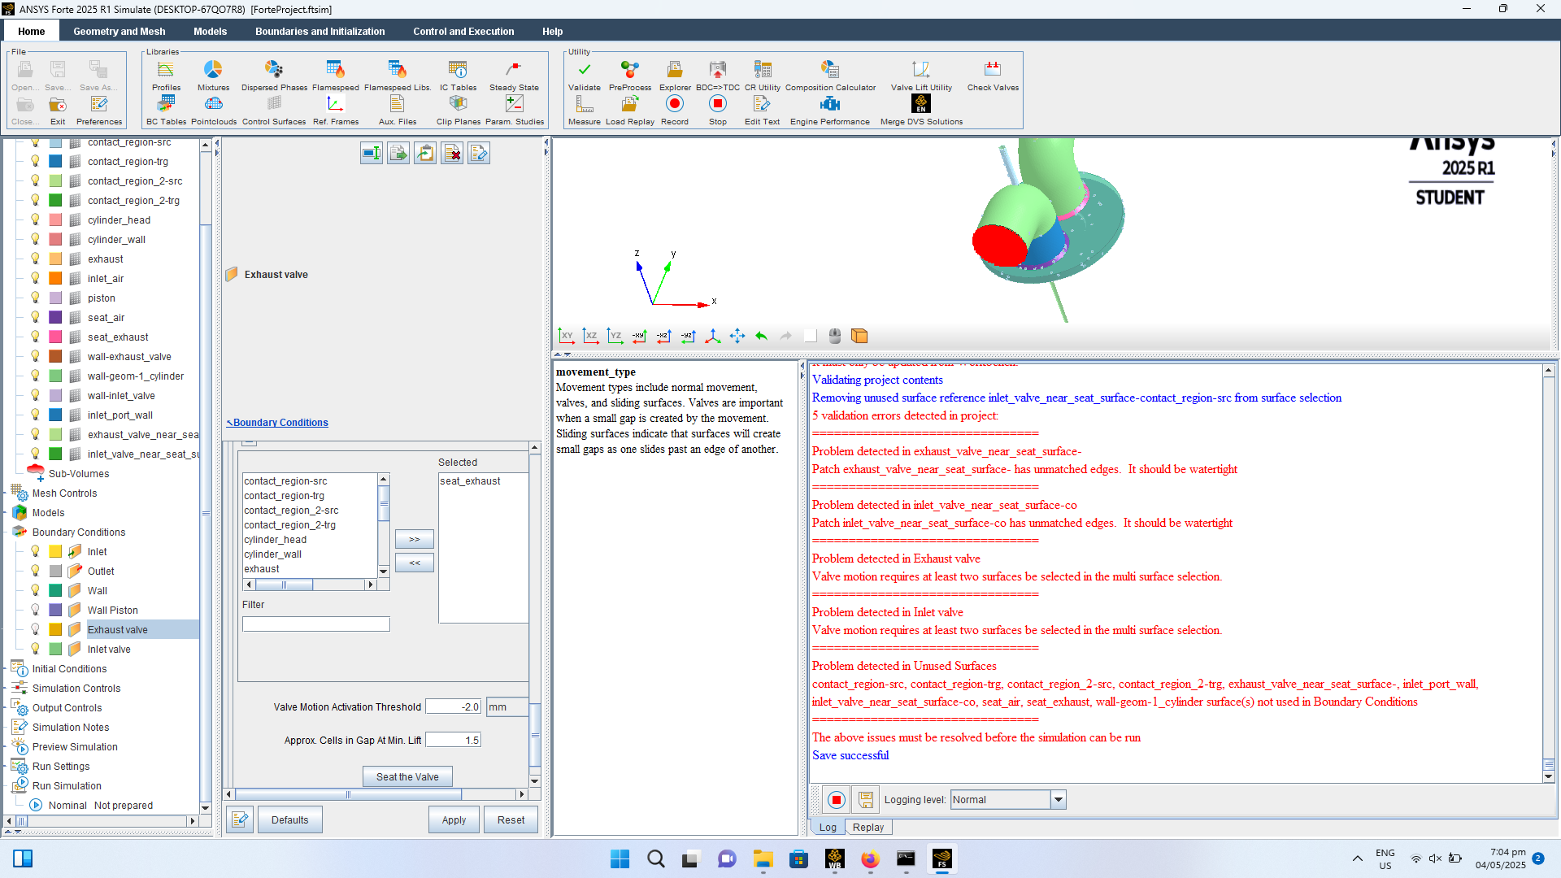Start Record utility

[674, 110]
